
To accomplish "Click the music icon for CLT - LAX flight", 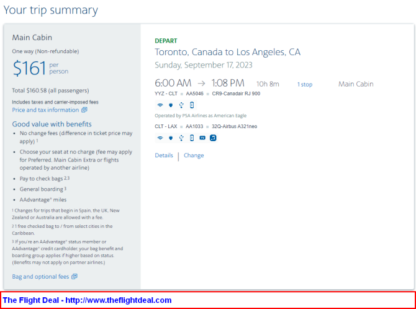I will (213, 138).
